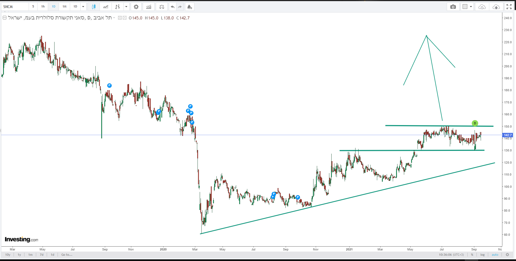516x261 pixels.
Task: Switch to the area chart style icon
Action: point(106,7)
